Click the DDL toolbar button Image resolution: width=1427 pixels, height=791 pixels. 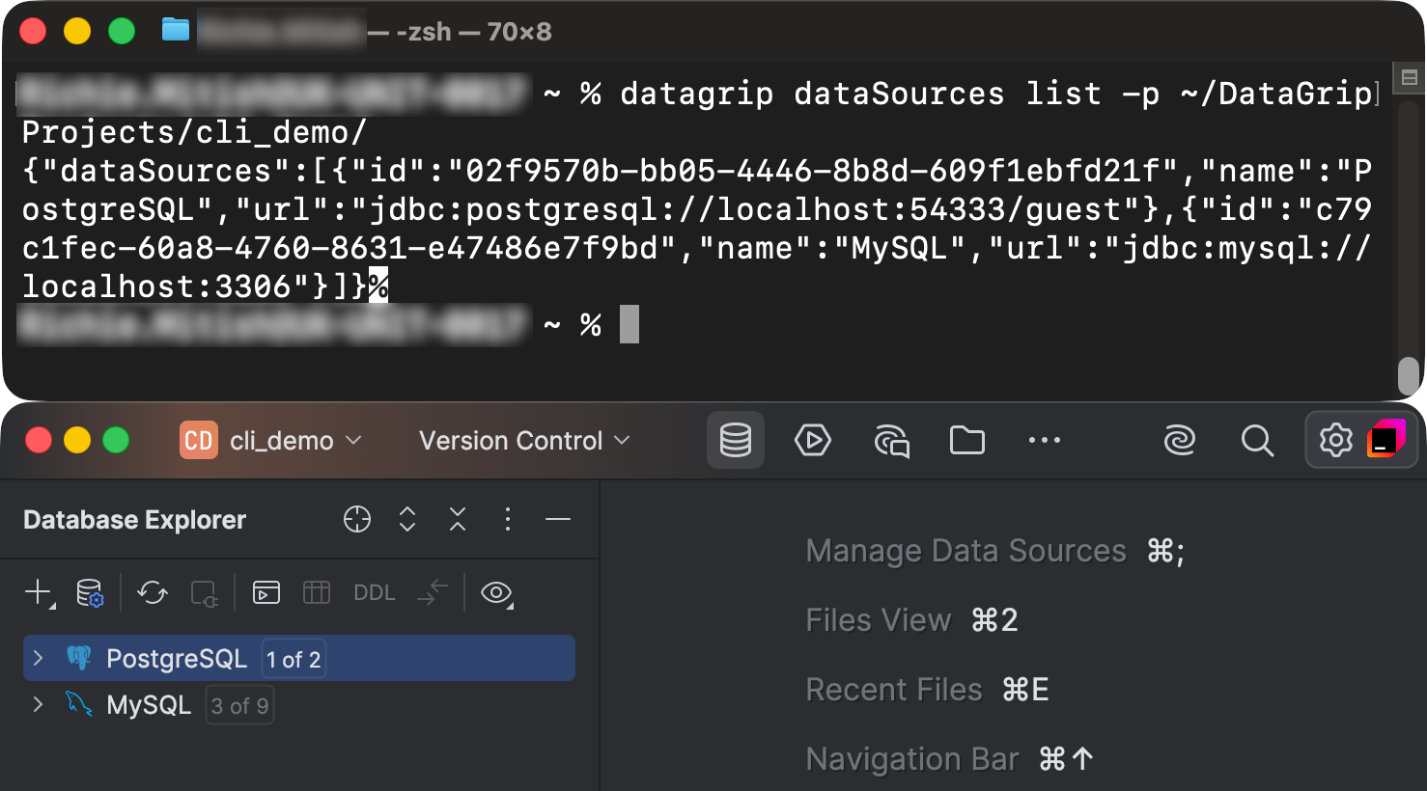pyautogui.click(x=375, y=592)
